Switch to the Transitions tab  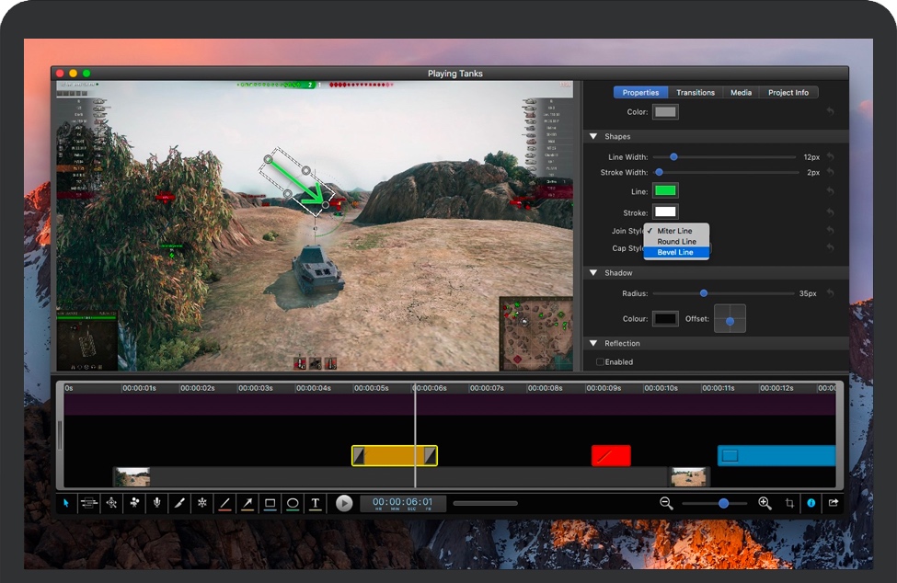pyautogui.click(x=695, y=92)
